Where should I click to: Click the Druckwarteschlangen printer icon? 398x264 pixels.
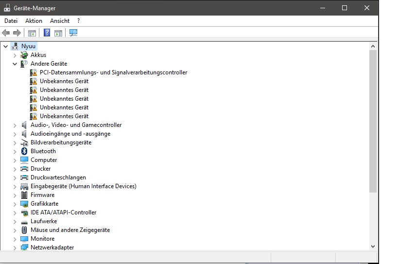pos(24,177)
